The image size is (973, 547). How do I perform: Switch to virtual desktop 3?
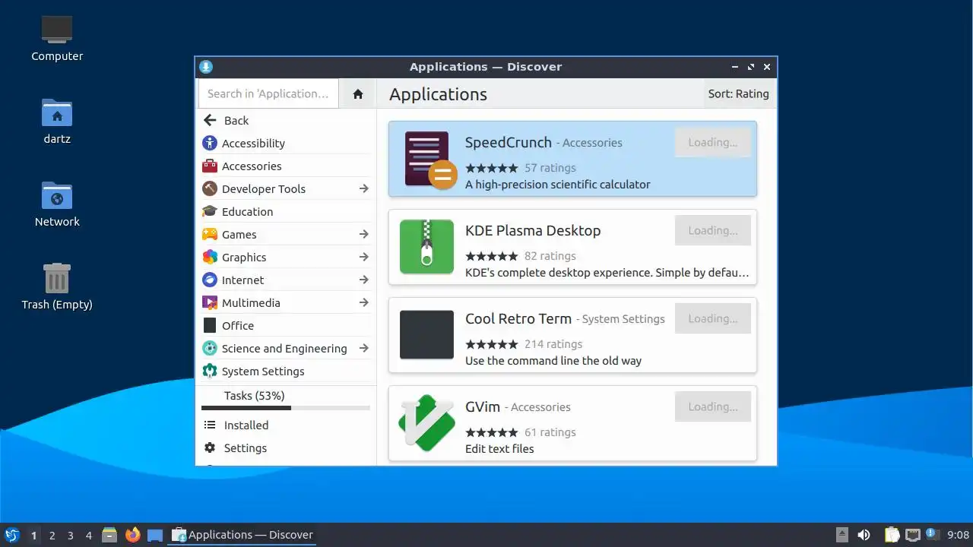(x=71, y=535)
